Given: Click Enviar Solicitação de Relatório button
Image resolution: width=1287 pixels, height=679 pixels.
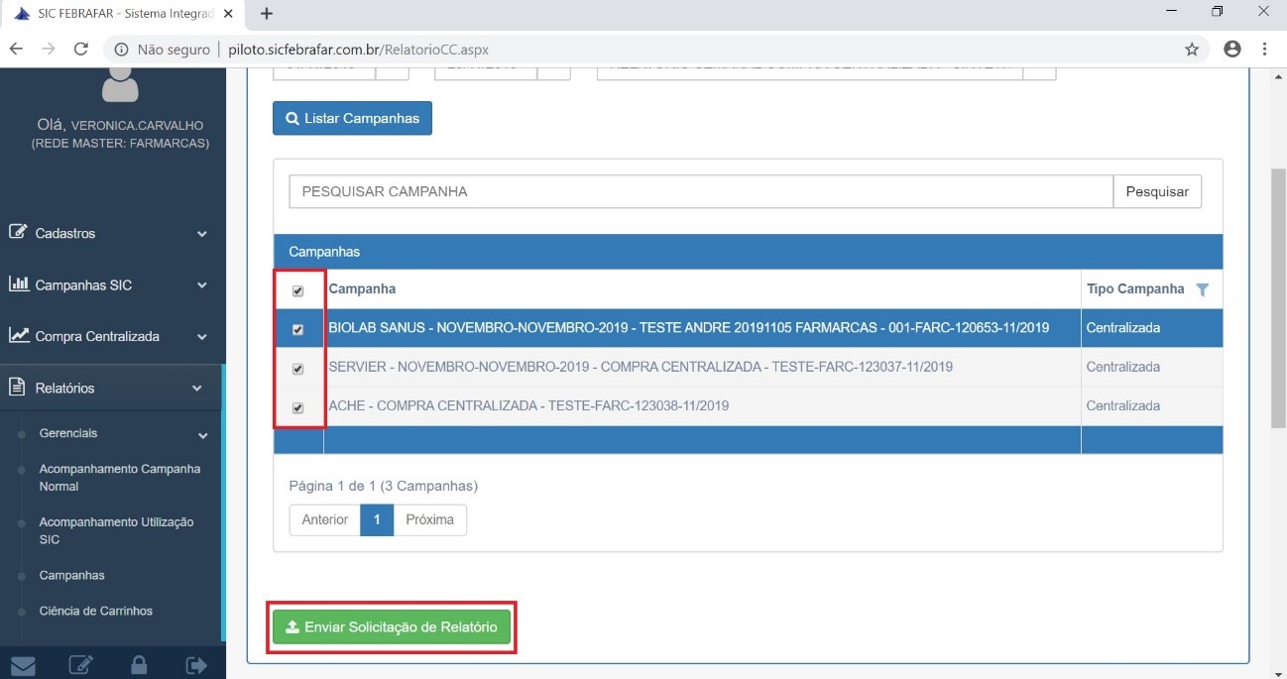Looking at the screenshot, I should pos(392,627).
